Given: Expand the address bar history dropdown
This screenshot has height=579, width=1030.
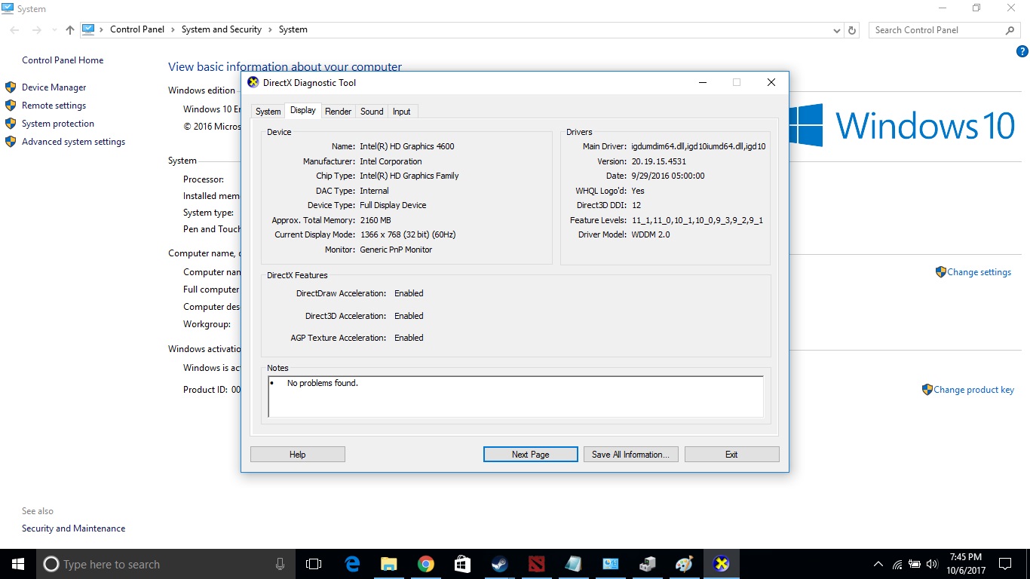Looking at the screenshot, I should tap(837, 30).
